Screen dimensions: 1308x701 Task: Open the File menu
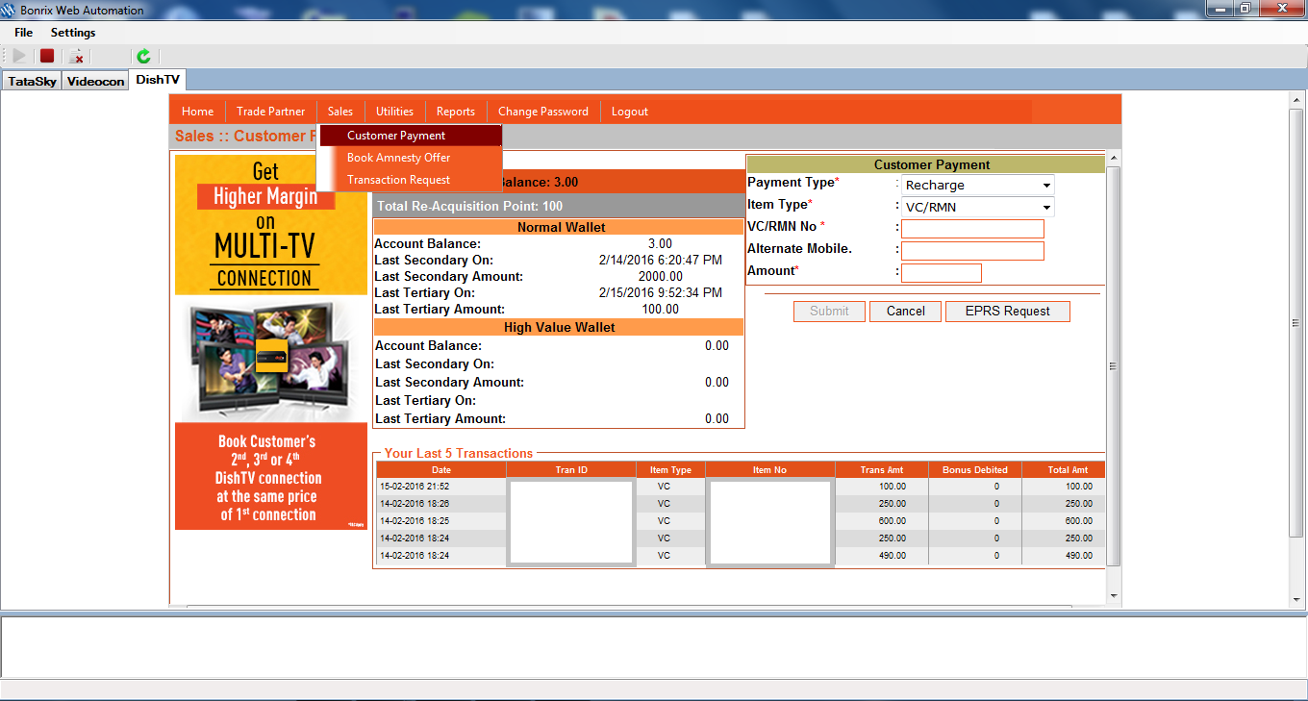(x=24, y=33)
